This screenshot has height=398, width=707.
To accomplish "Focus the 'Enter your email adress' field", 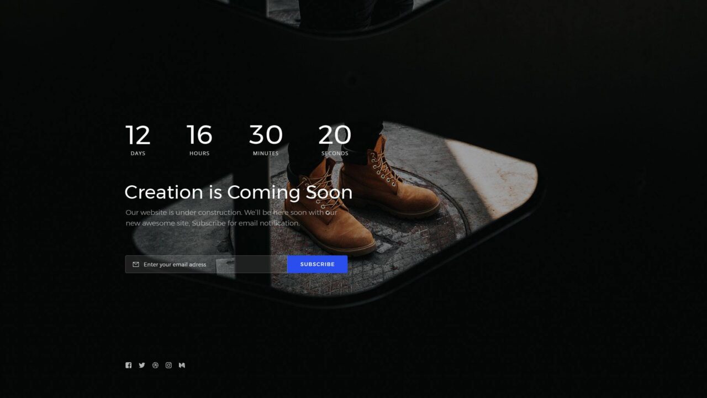I will (210, 264).
